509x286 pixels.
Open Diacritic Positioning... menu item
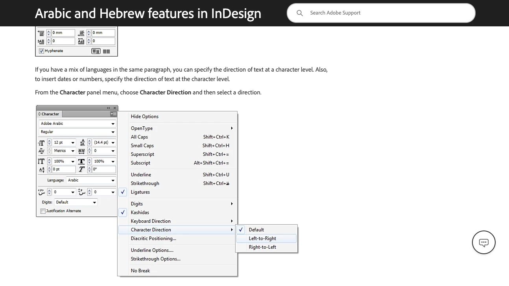(153, 238)
